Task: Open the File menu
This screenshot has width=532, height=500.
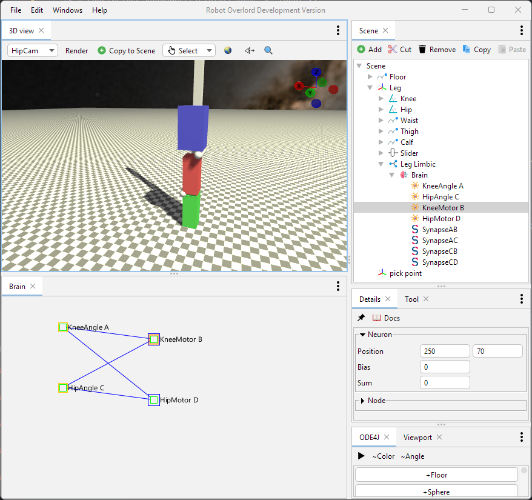Action: tap(16, 10)
